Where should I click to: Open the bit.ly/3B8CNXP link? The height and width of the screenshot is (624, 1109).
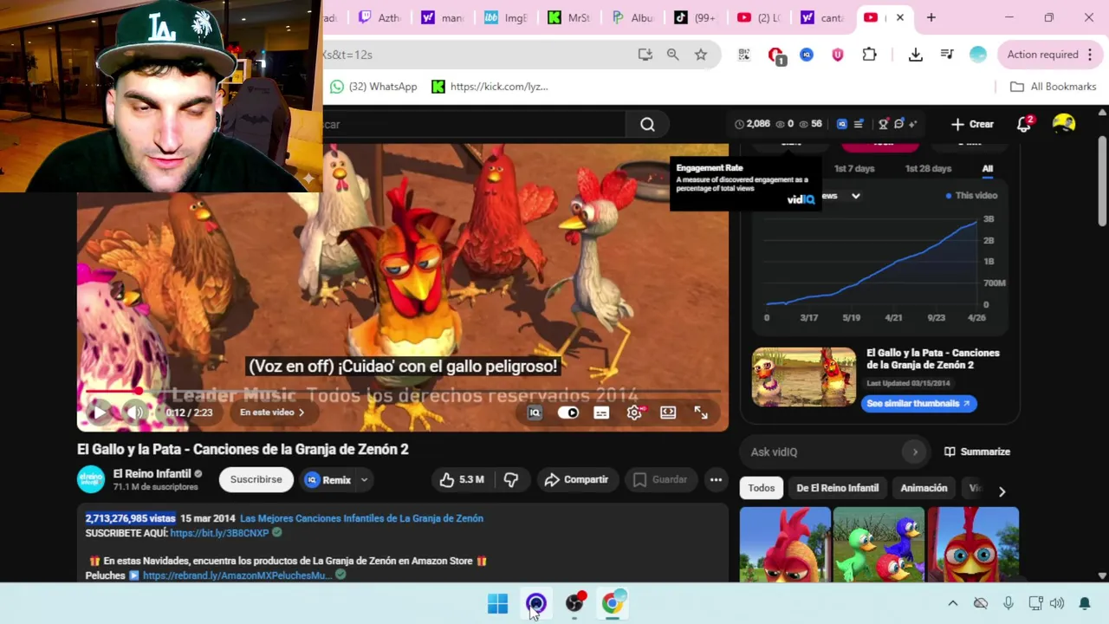click(x=219, y=533)
